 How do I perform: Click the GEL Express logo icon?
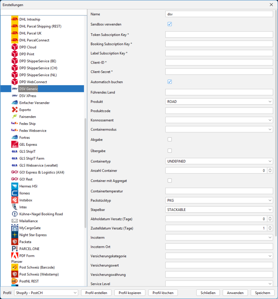point(15,145)
